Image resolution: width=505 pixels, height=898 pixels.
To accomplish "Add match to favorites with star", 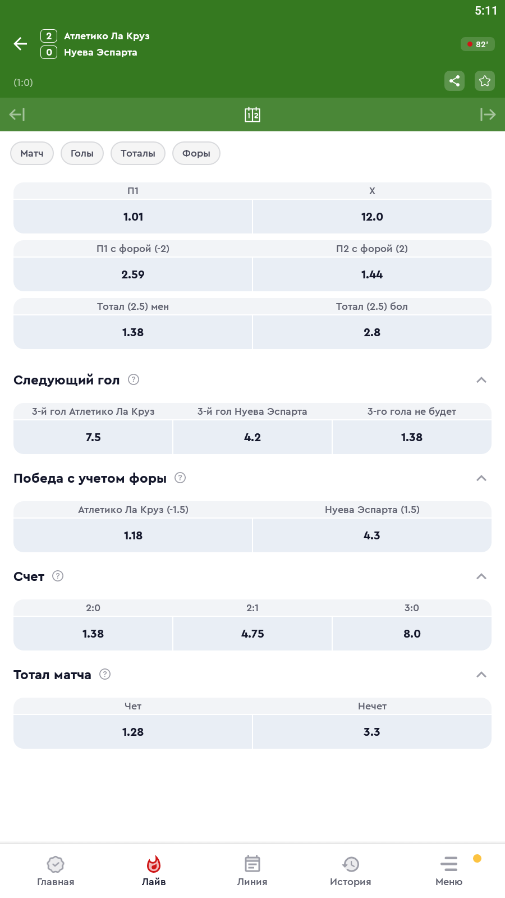I will coord(485,81).
